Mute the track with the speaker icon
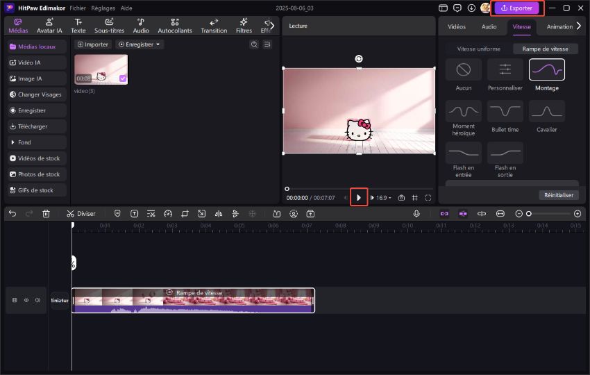Image resolution: width=590 pixels, height=375 pixels. [x=37, y=300]
